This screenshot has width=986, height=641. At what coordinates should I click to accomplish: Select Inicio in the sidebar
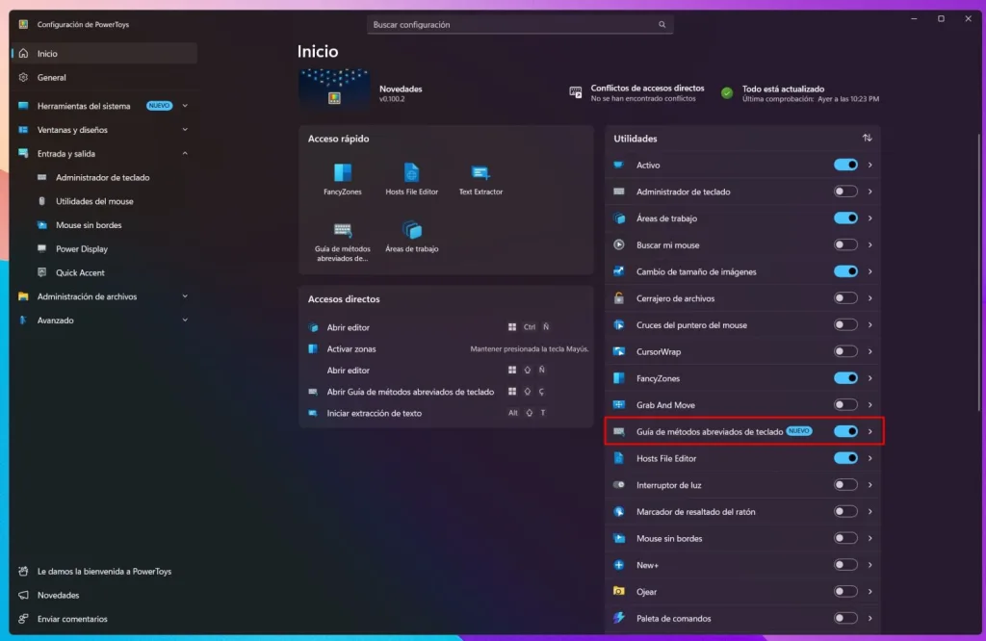[x=104, y=54]
